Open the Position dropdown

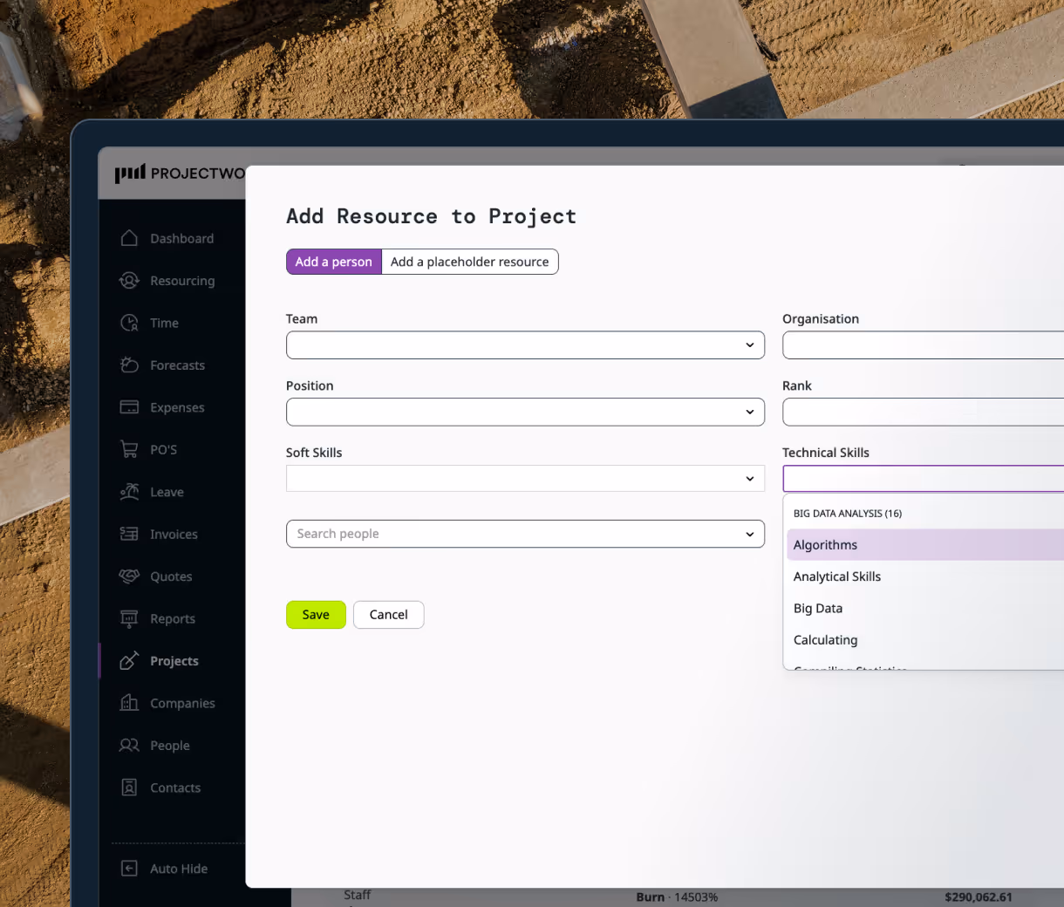(x=525, y=412)
